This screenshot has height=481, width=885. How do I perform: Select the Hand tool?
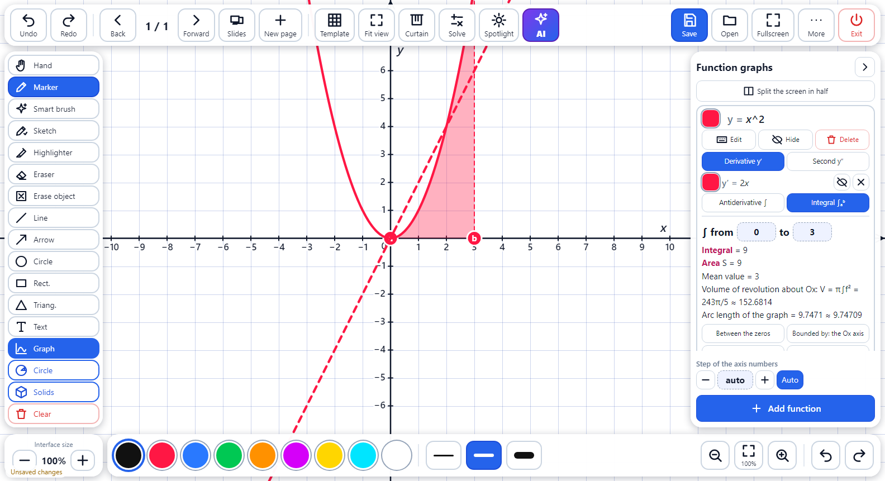(54, 65)
